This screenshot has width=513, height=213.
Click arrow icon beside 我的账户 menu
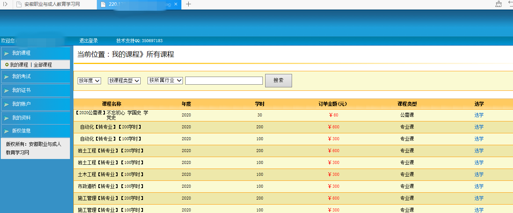click(7, 104)
